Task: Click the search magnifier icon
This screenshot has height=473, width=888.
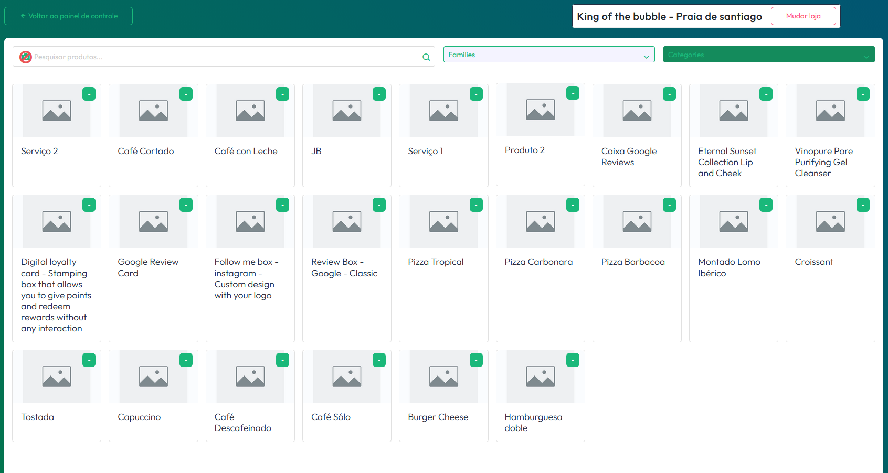Action: pos(426,57)
